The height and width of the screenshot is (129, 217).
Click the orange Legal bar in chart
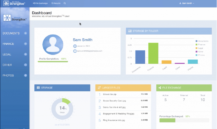[x=166, y=62]
